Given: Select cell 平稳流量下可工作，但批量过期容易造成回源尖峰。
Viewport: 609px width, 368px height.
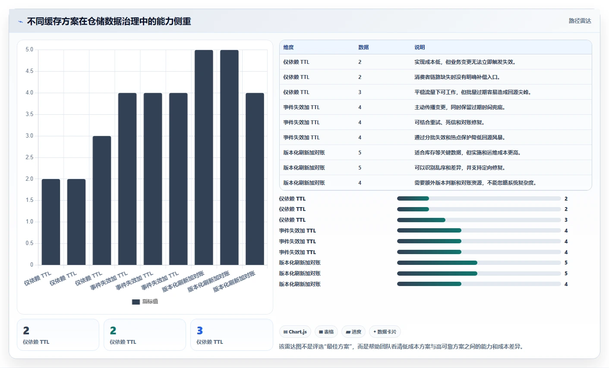Looking at the screenshot, I should 473,92.
